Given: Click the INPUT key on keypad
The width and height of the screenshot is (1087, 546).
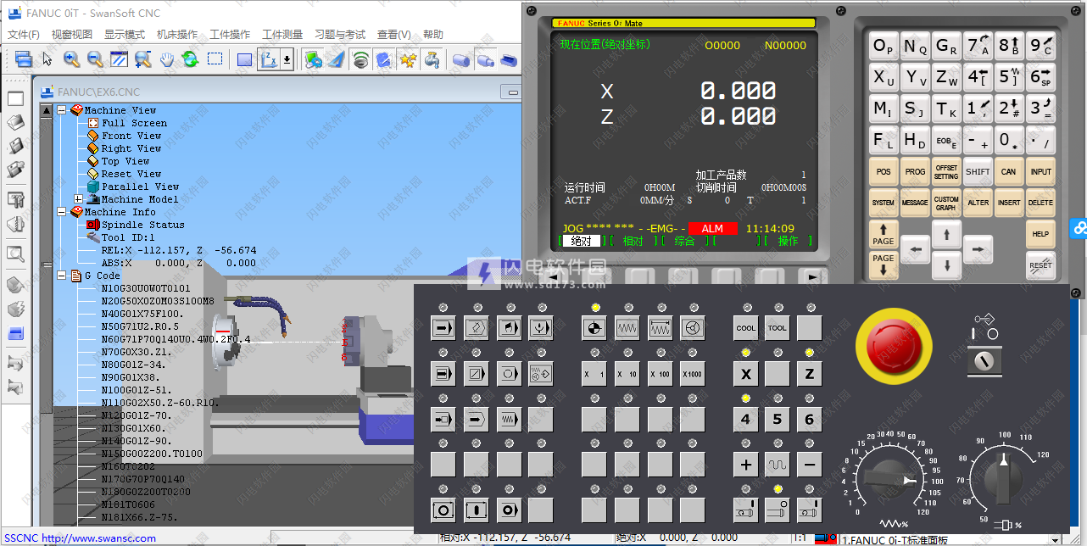Looking at the screenshot, I should (x=1040, y=171).
